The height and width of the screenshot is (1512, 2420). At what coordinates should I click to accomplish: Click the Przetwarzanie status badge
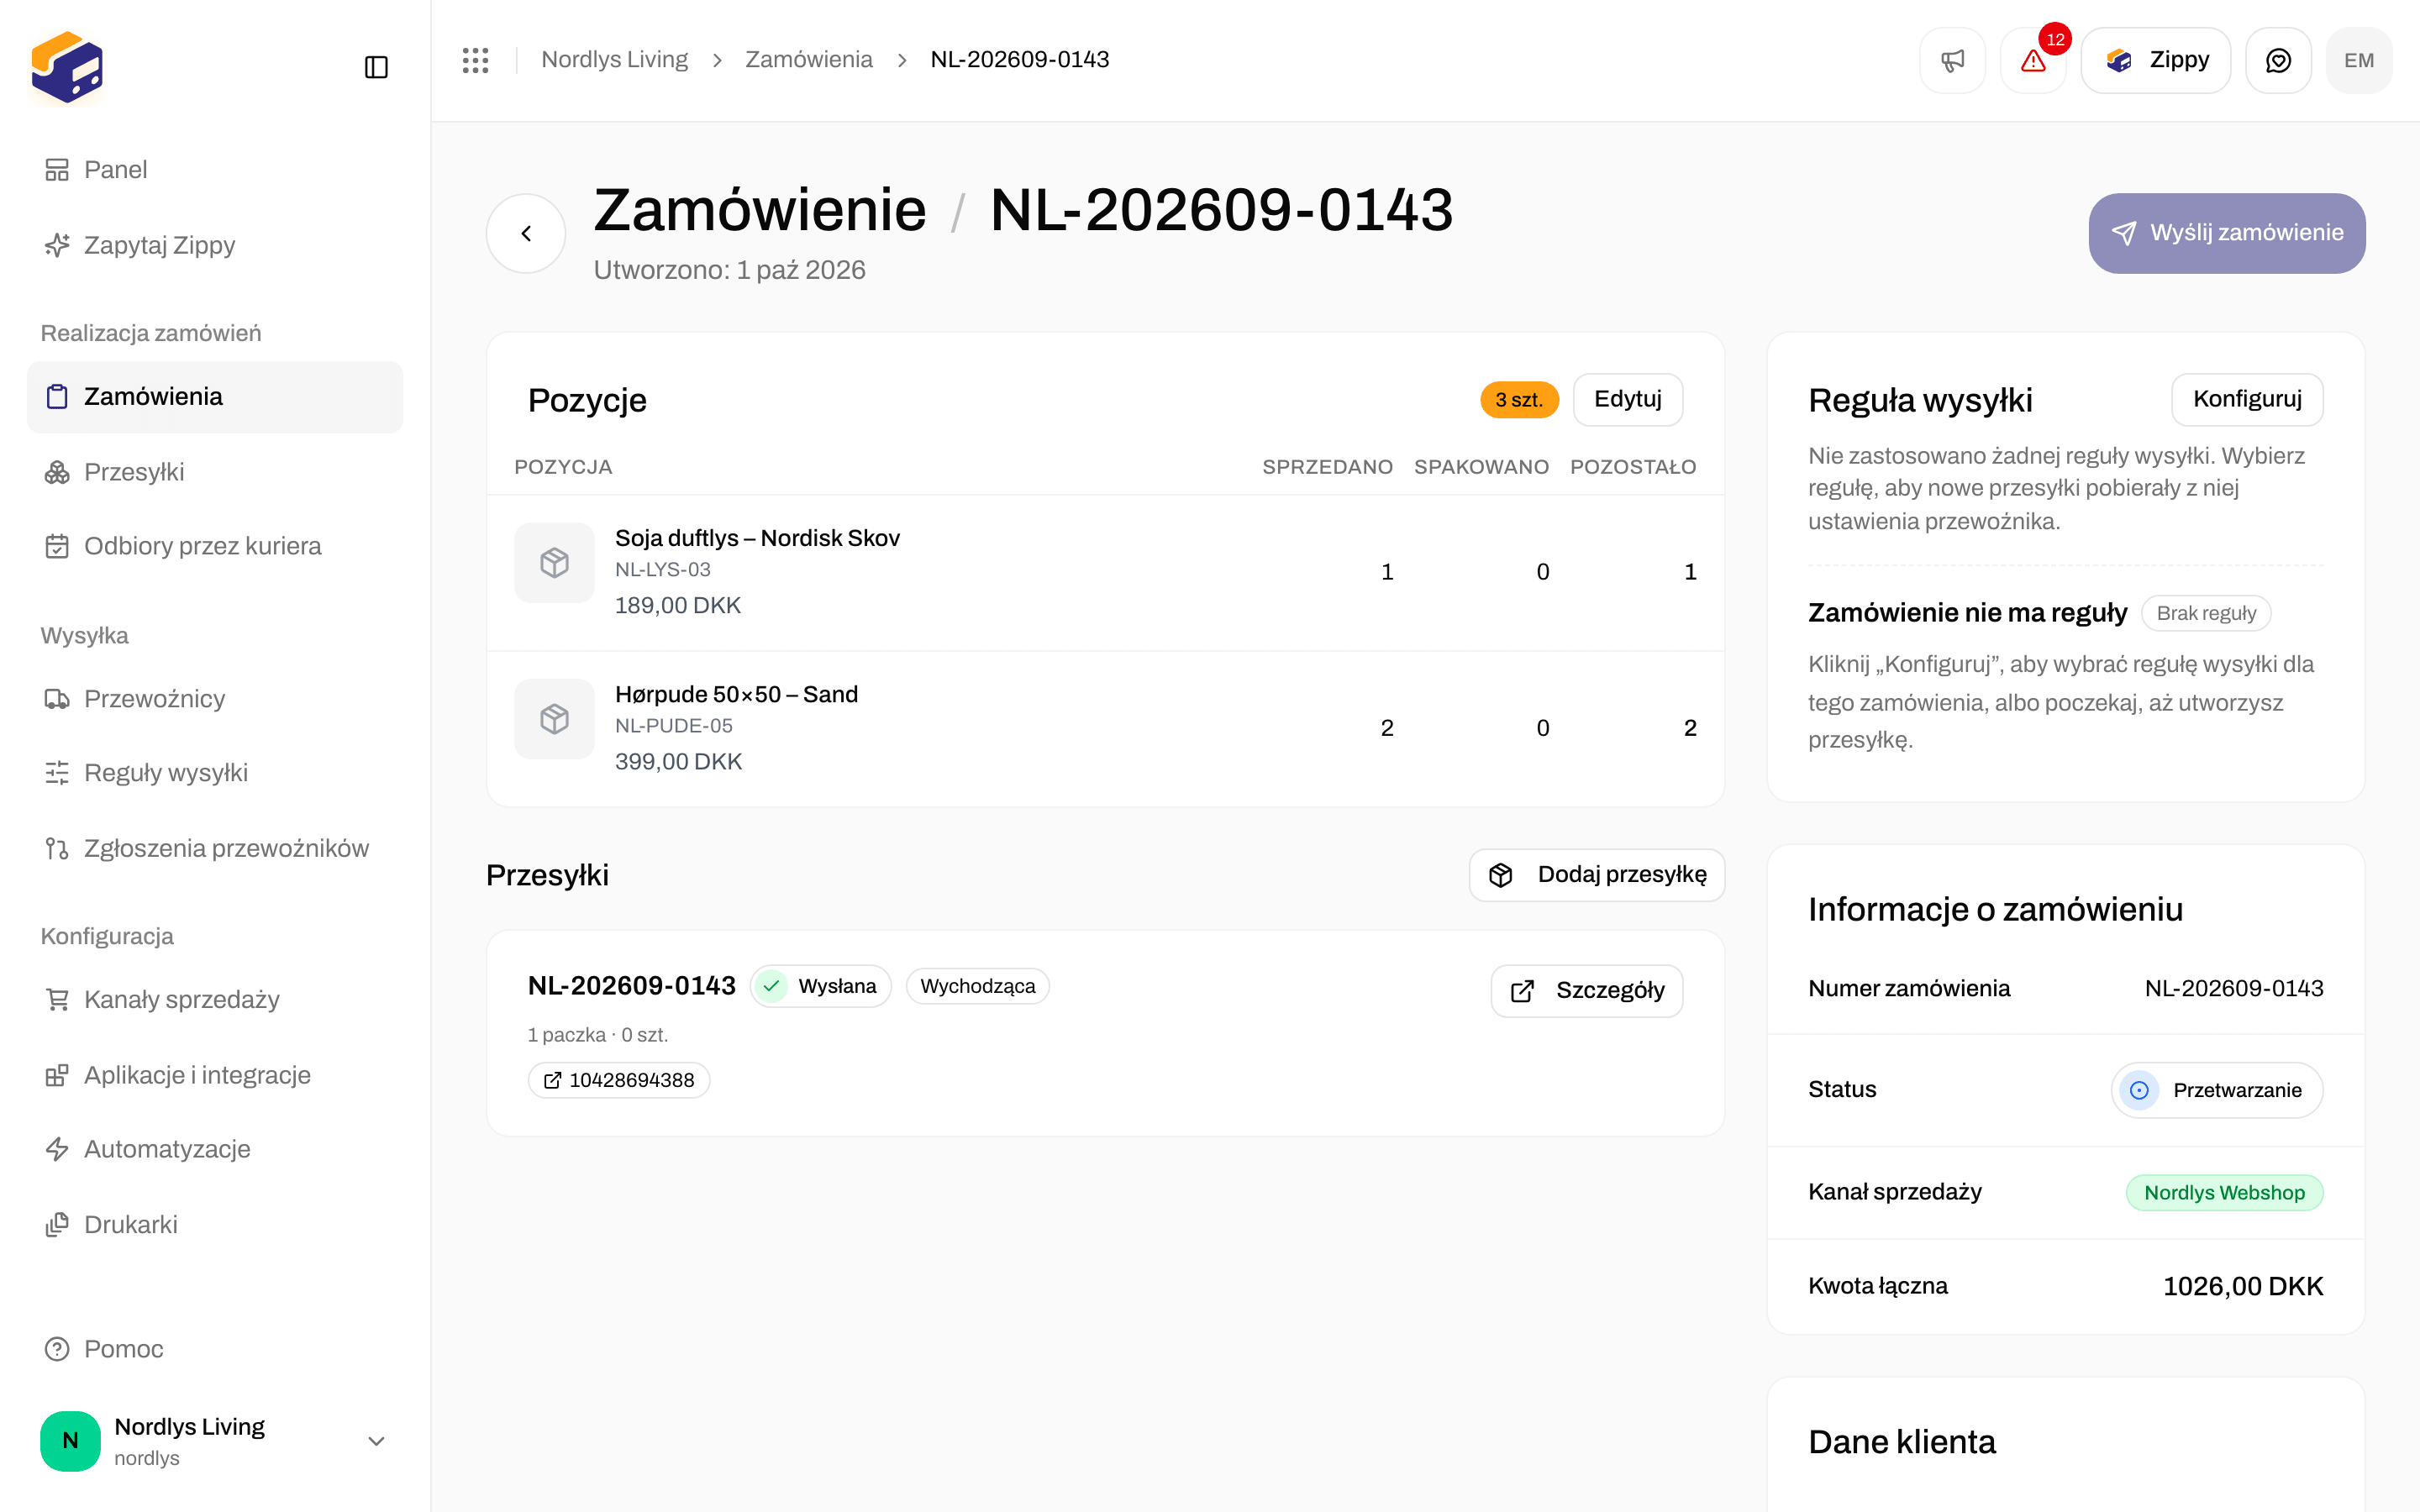(2216, 1090)
